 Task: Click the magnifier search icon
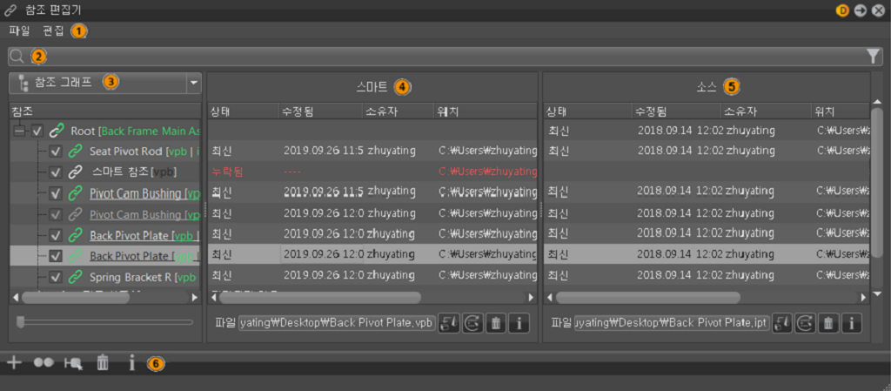[x=18, y=56]
